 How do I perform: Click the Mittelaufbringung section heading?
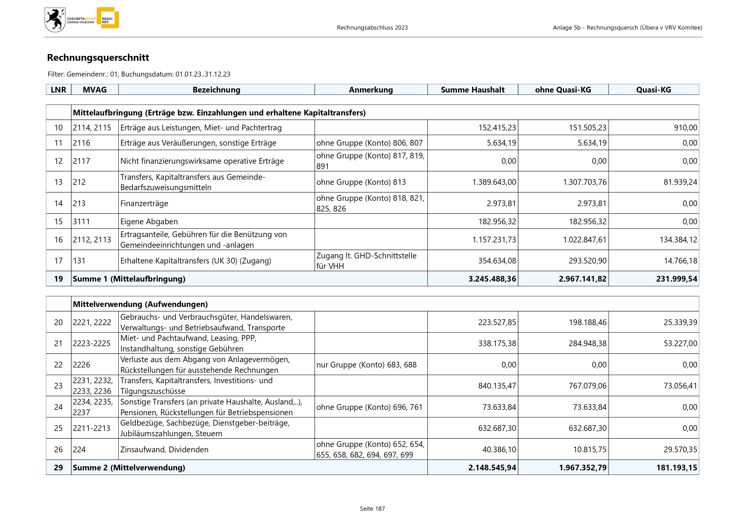pyautogui.click(x=219, y=113)
